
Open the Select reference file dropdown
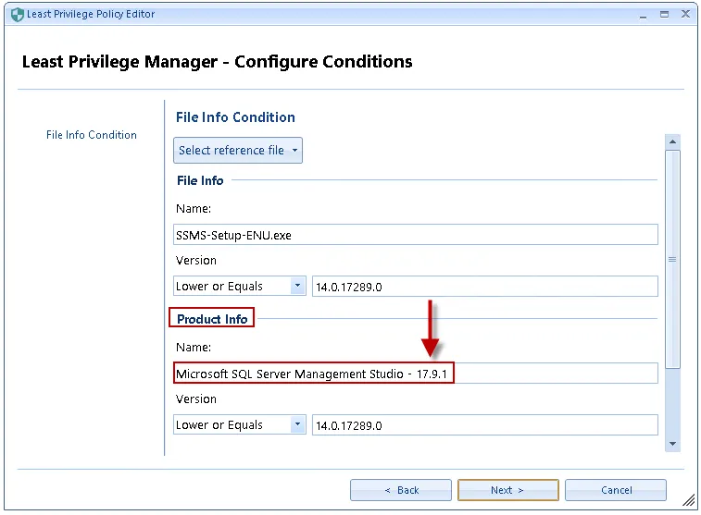pyautogui.click(x=238, y=151)
